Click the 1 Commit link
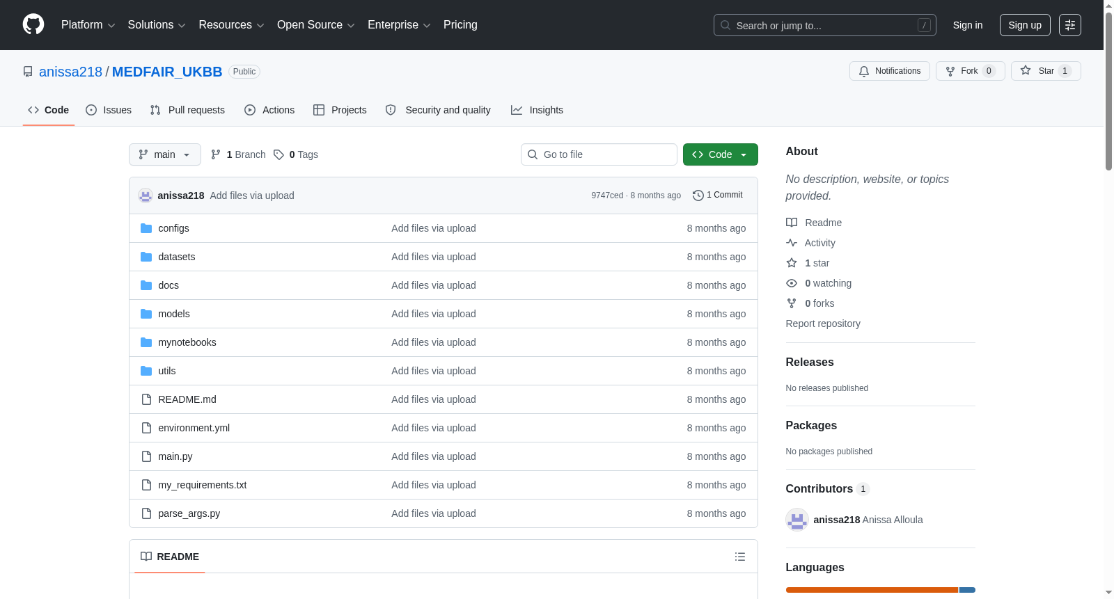 tap(718, 195)
